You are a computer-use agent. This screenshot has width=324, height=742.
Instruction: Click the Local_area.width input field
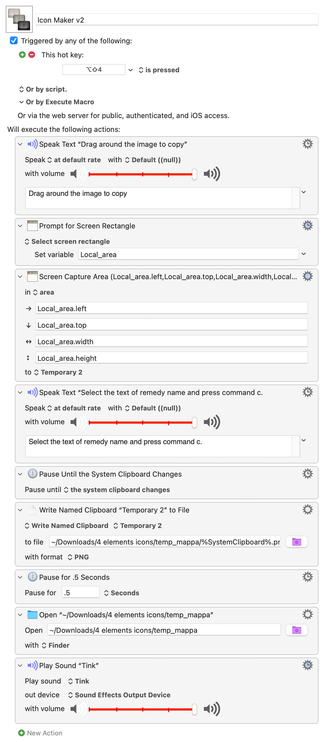[x=171, y=341]
